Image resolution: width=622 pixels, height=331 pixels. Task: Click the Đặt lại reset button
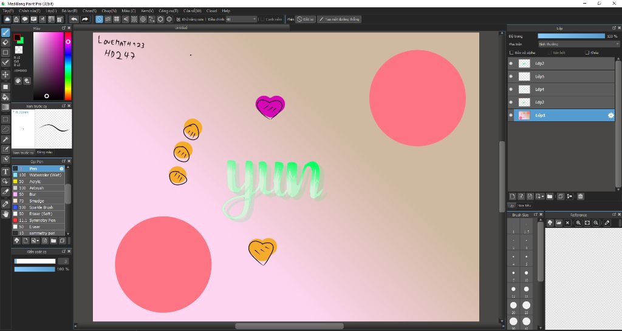[x=306, y=19]
